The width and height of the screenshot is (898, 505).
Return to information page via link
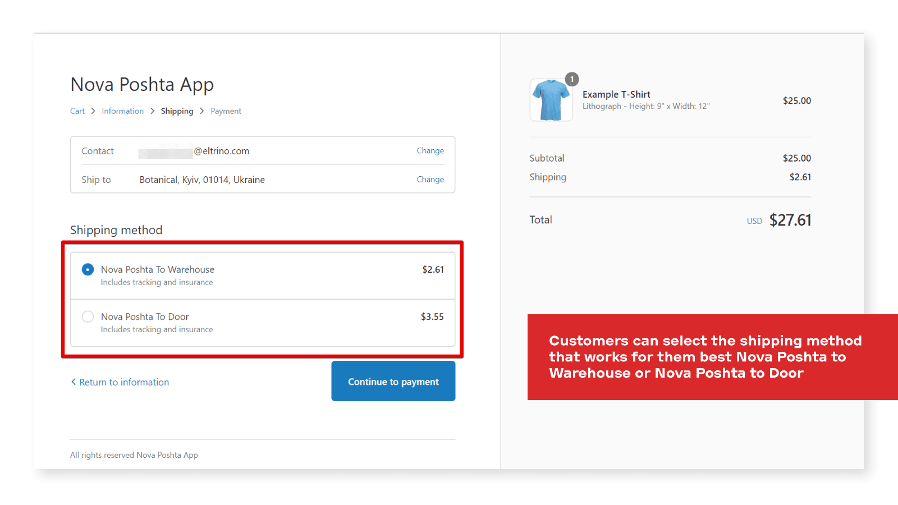click(124, 382)
